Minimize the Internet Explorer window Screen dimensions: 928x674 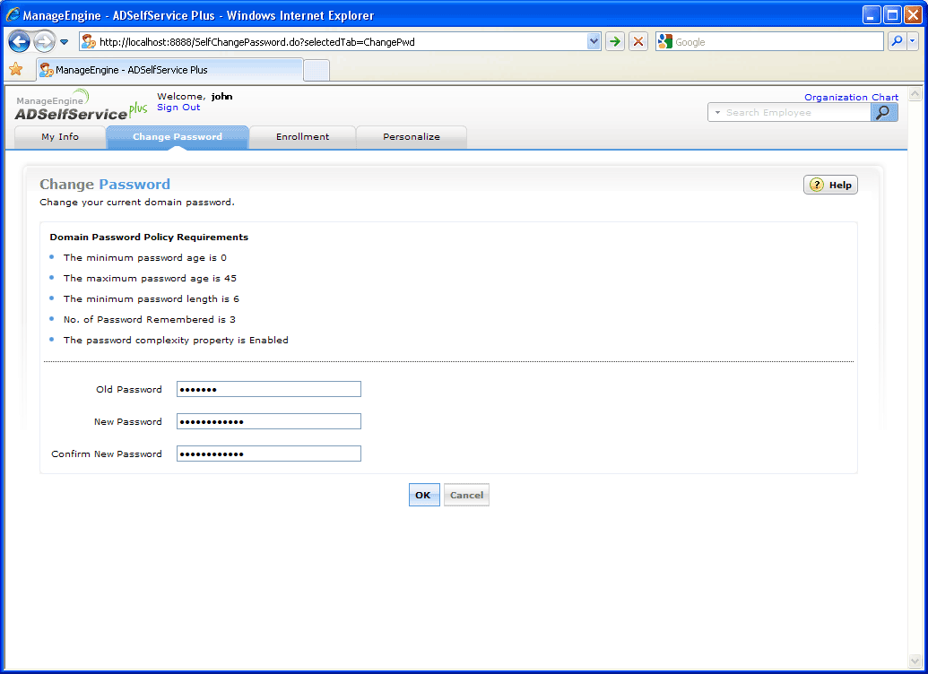tap(872, 15)
